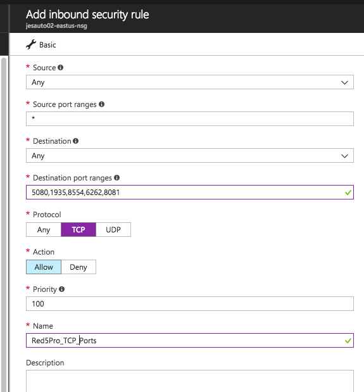Select TCP protocol option

tap(78, 229)
